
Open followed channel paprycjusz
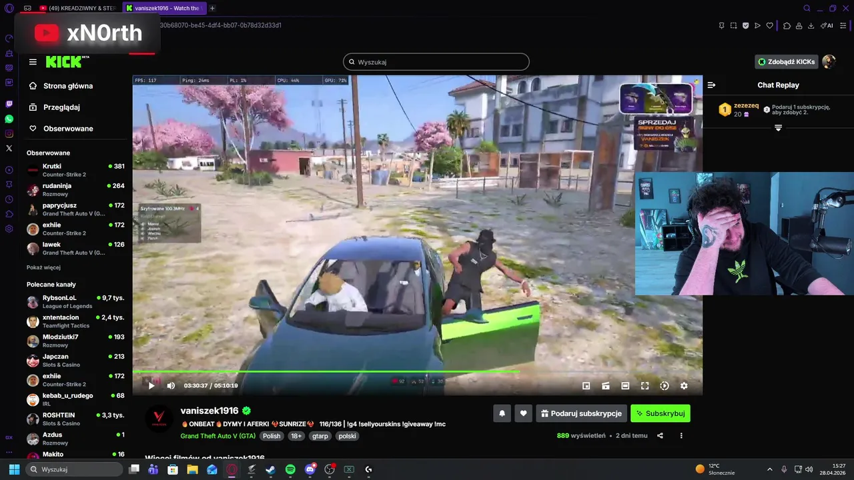click(75, 209)
